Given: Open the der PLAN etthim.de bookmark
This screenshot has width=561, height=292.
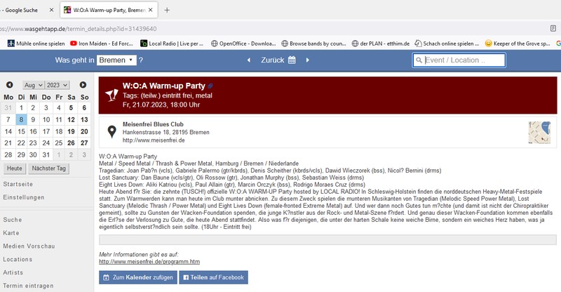Looking at the screenshot, I should pyautogui.click(x=381, y=44).
